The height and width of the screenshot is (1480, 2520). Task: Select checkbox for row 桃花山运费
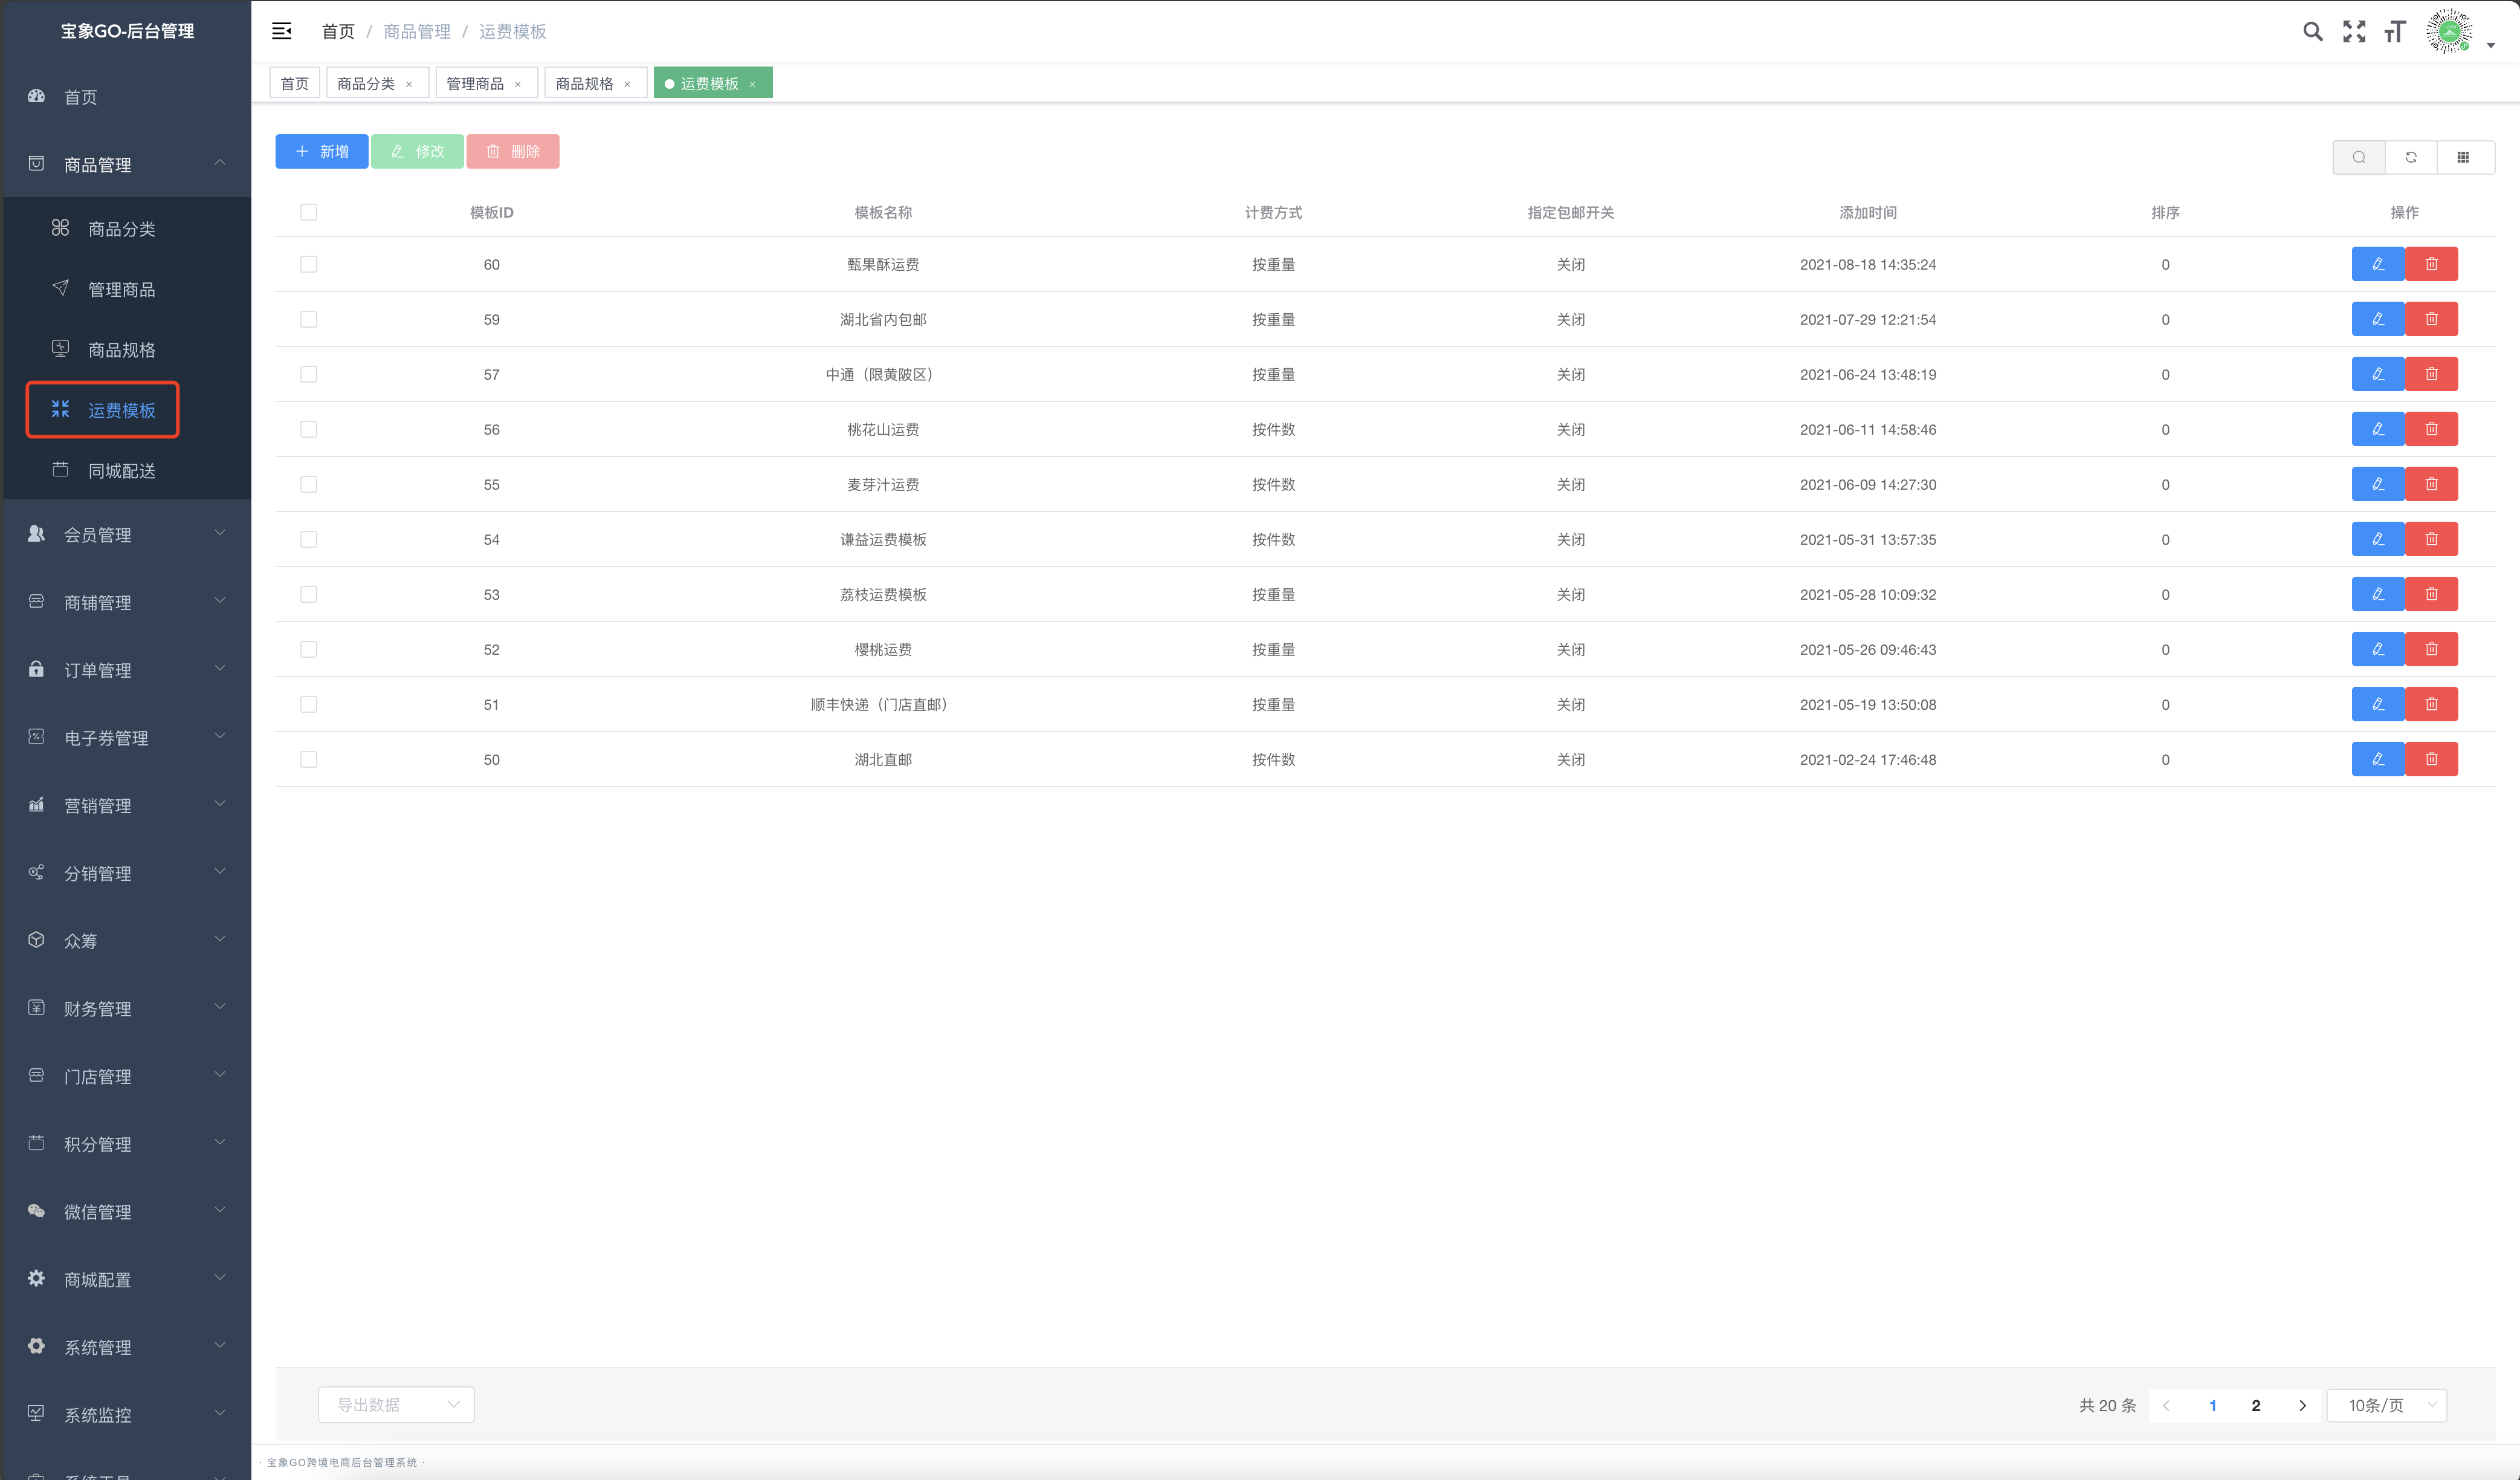[x=309, y=429]
